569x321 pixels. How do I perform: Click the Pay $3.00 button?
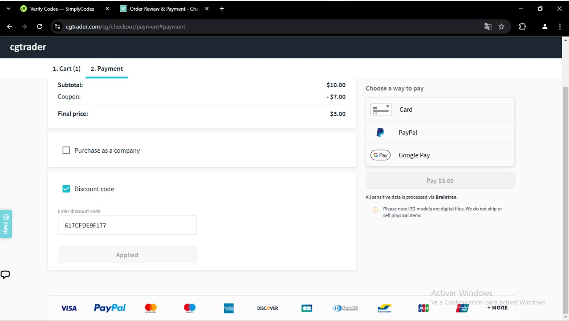coord(440,181)
